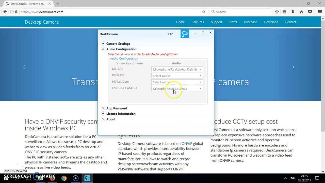The image size is (325, 183).
Task: Go to the Firefox home page icon
Action: coord(301,12)
